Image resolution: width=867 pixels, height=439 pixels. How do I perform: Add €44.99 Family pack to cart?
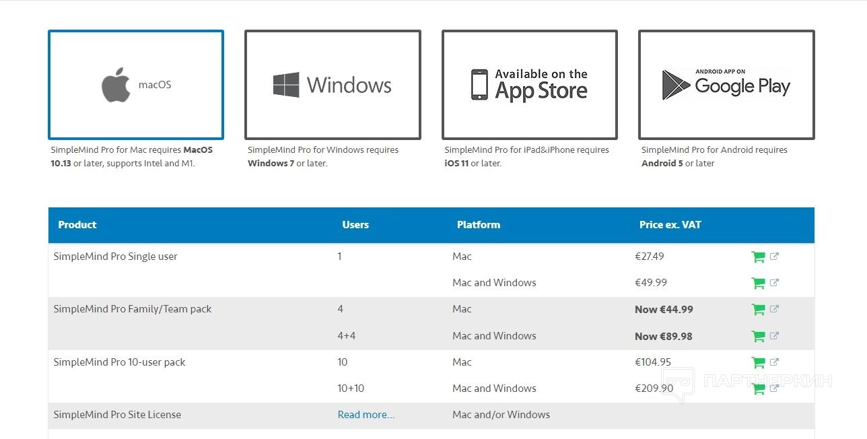(x=758, y=309)
